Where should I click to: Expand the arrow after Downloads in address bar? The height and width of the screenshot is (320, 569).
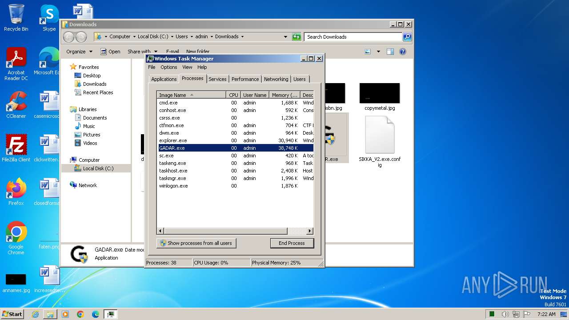[242, 37]
